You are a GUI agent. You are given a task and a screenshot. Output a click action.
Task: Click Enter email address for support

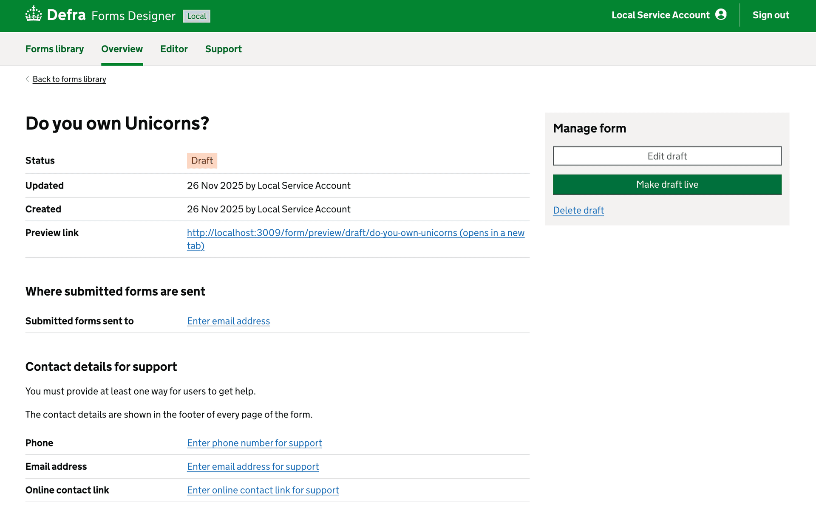point(252,466)
